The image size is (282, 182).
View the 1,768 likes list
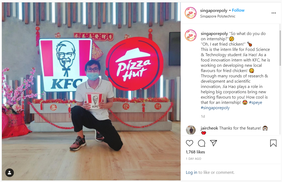[195, 152]
